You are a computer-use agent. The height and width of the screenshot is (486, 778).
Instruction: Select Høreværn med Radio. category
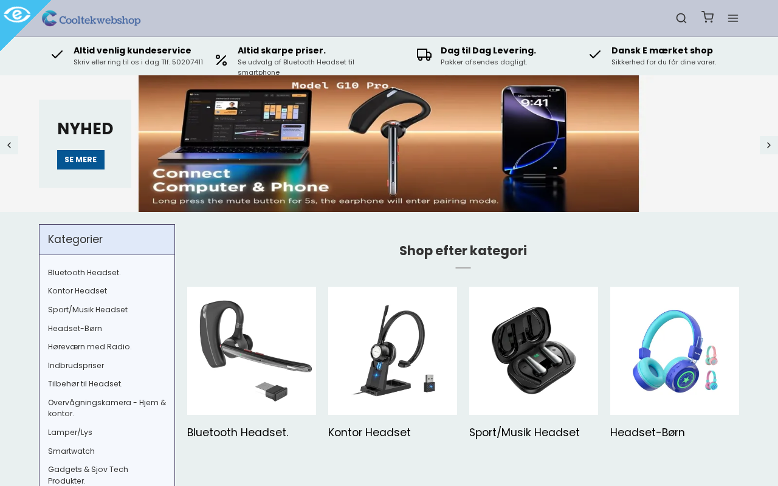[x=89, y=347]
